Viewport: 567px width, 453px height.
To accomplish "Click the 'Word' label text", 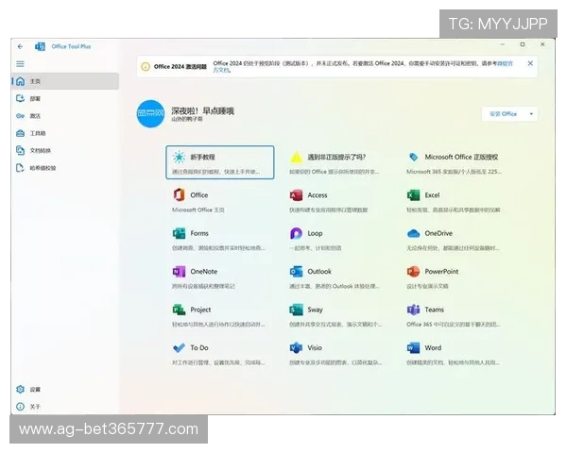I will [433, 347].
